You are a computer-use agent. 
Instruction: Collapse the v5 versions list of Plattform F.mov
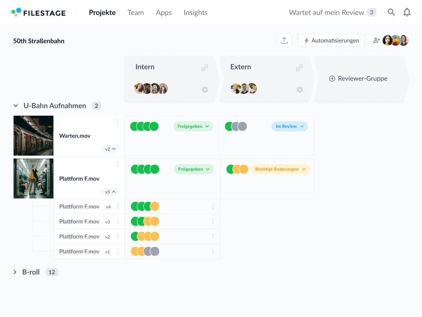110,192
